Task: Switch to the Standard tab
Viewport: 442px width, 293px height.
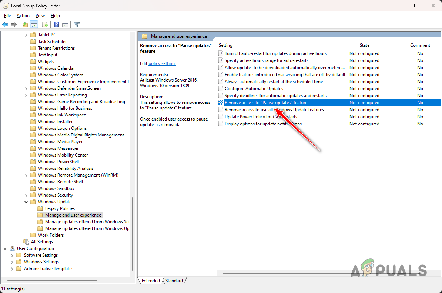Action: (174, 280)
